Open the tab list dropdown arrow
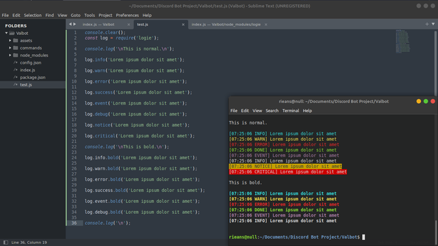This screenshot has width=438, height=246. point(433,25)
